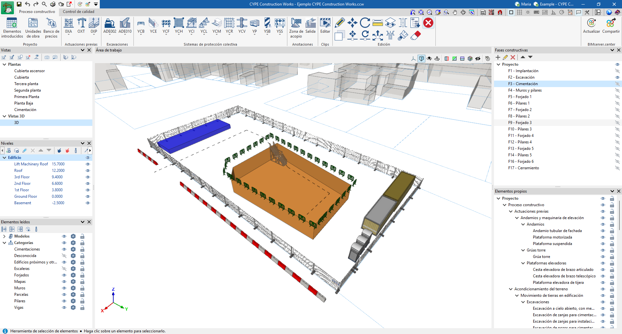Collapse the Plantas tree node
Viewport: 622px width, 334px height.
(x=5, y=64)
